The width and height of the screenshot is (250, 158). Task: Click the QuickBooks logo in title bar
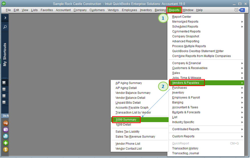coord(4,3)
